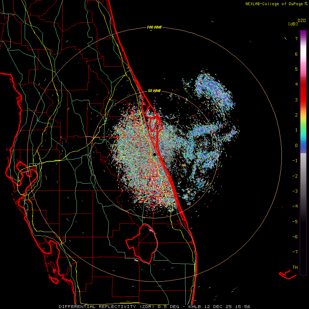Screen dimensions: 309x309
Task: Click the 100 NMI range ring label
Action: point(154,27)
